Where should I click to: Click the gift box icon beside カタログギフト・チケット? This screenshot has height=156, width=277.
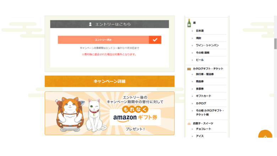[189, 69]
